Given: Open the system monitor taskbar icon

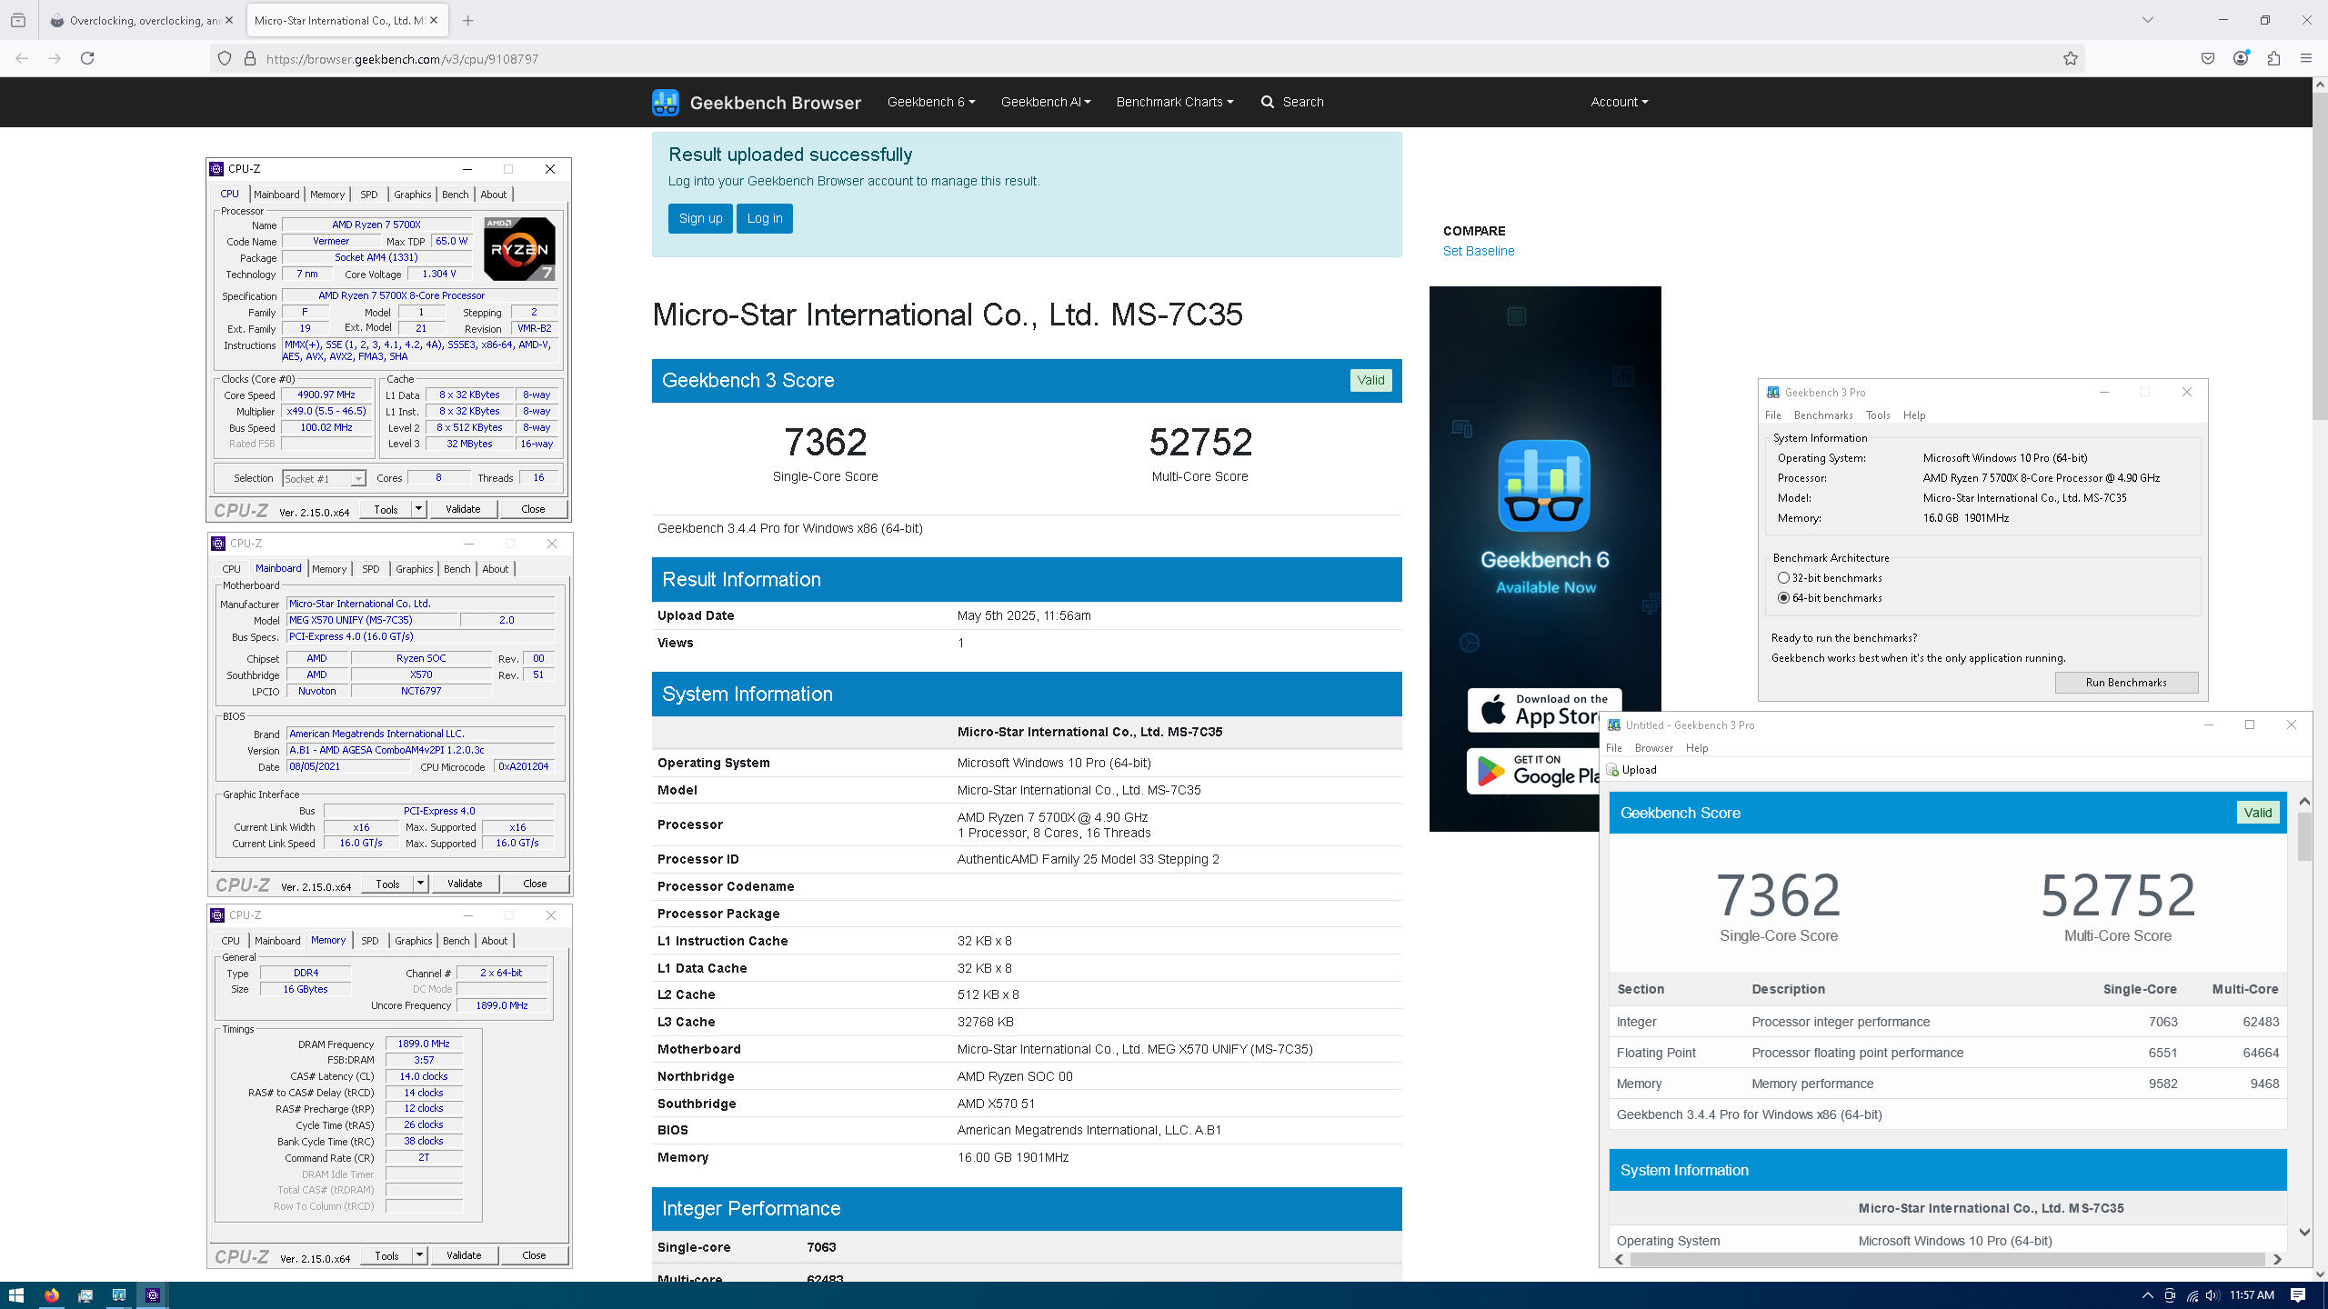Looking at the screenshot, I should click(x=85, y=1295).
